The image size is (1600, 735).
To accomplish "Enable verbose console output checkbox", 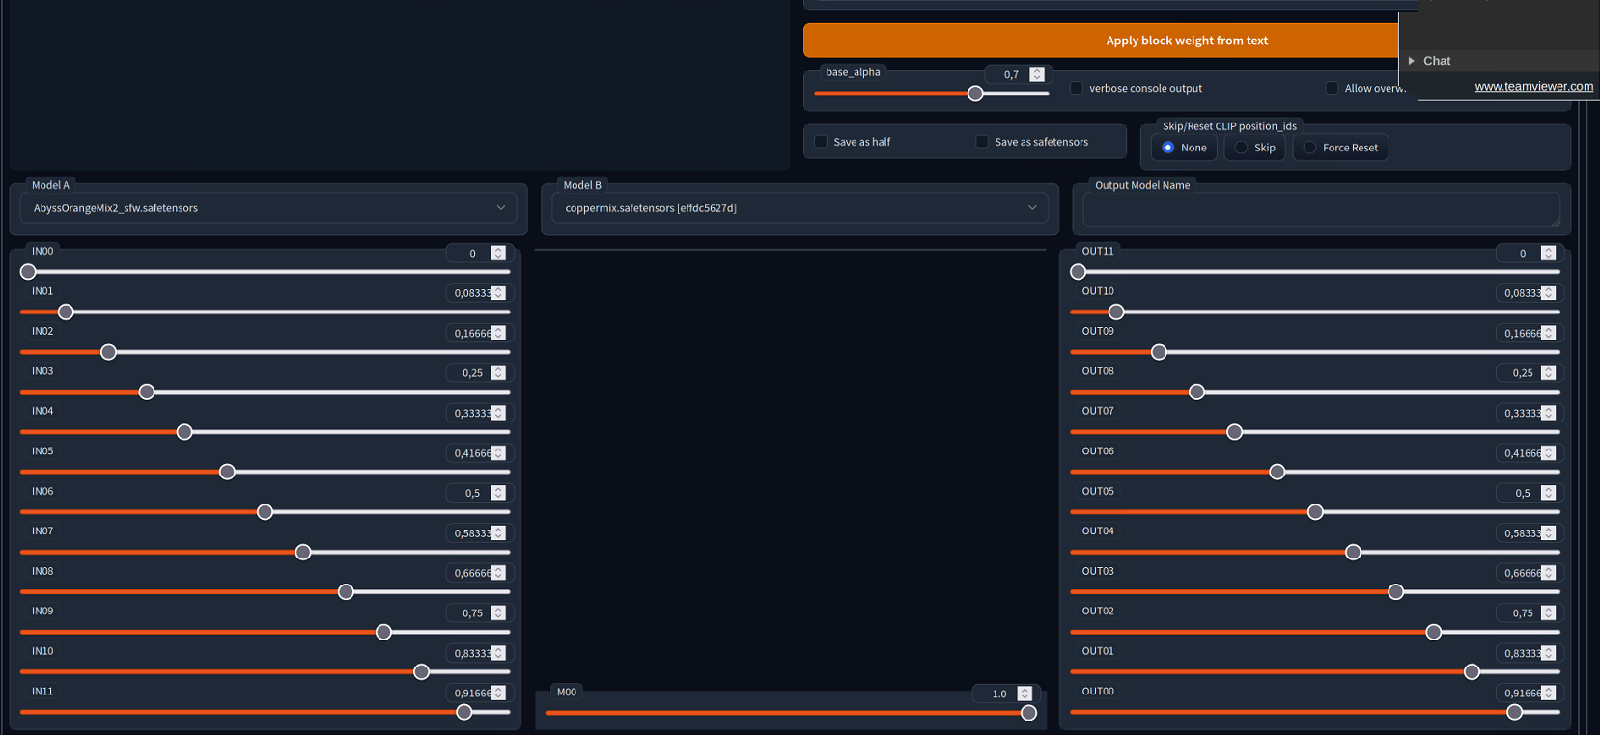I will (x=1077, y=88).
